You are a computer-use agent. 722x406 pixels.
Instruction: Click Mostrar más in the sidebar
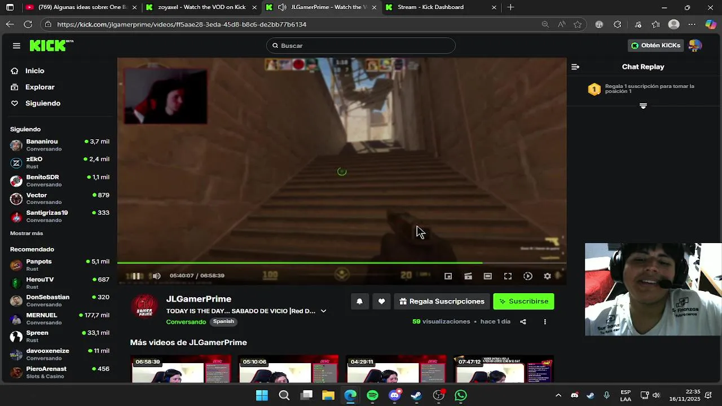[x=27, y=233]
